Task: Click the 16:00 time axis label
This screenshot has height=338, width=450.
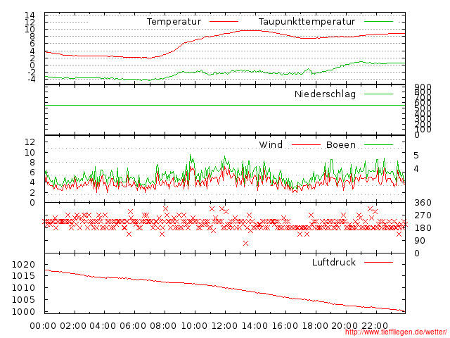Action: pos(285,326)
